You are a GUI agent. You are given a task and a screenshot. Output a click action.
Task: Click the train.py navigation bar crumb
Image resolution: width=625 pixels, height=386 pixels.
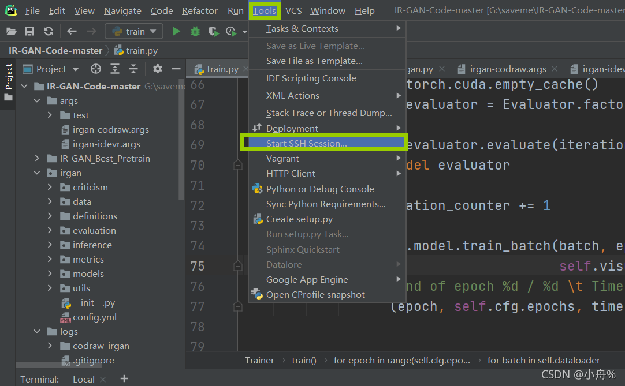point(136,51)
